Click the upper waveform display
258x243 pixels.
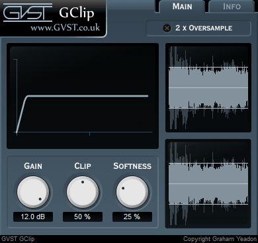coord(208,87)
